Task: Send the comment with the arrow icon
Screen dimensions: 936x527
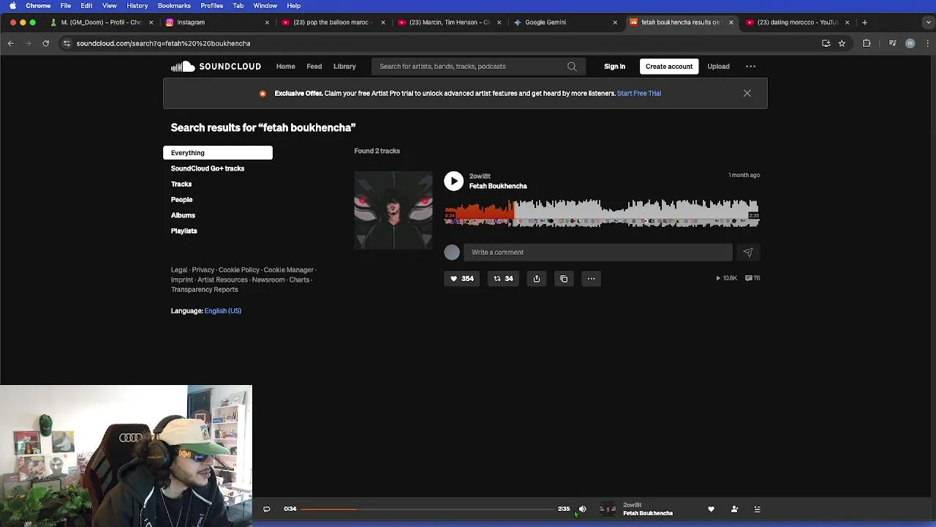Action: [748, 253]
